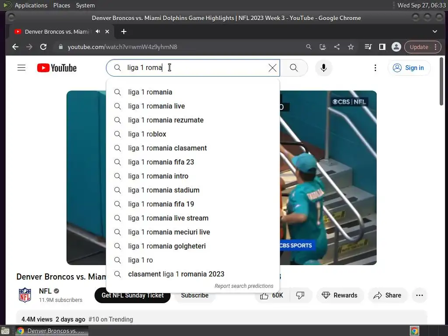Image resolution: width=448 pixels, height=336 pixels.
Task: Open the System menu
Action: tap(85, 5)
